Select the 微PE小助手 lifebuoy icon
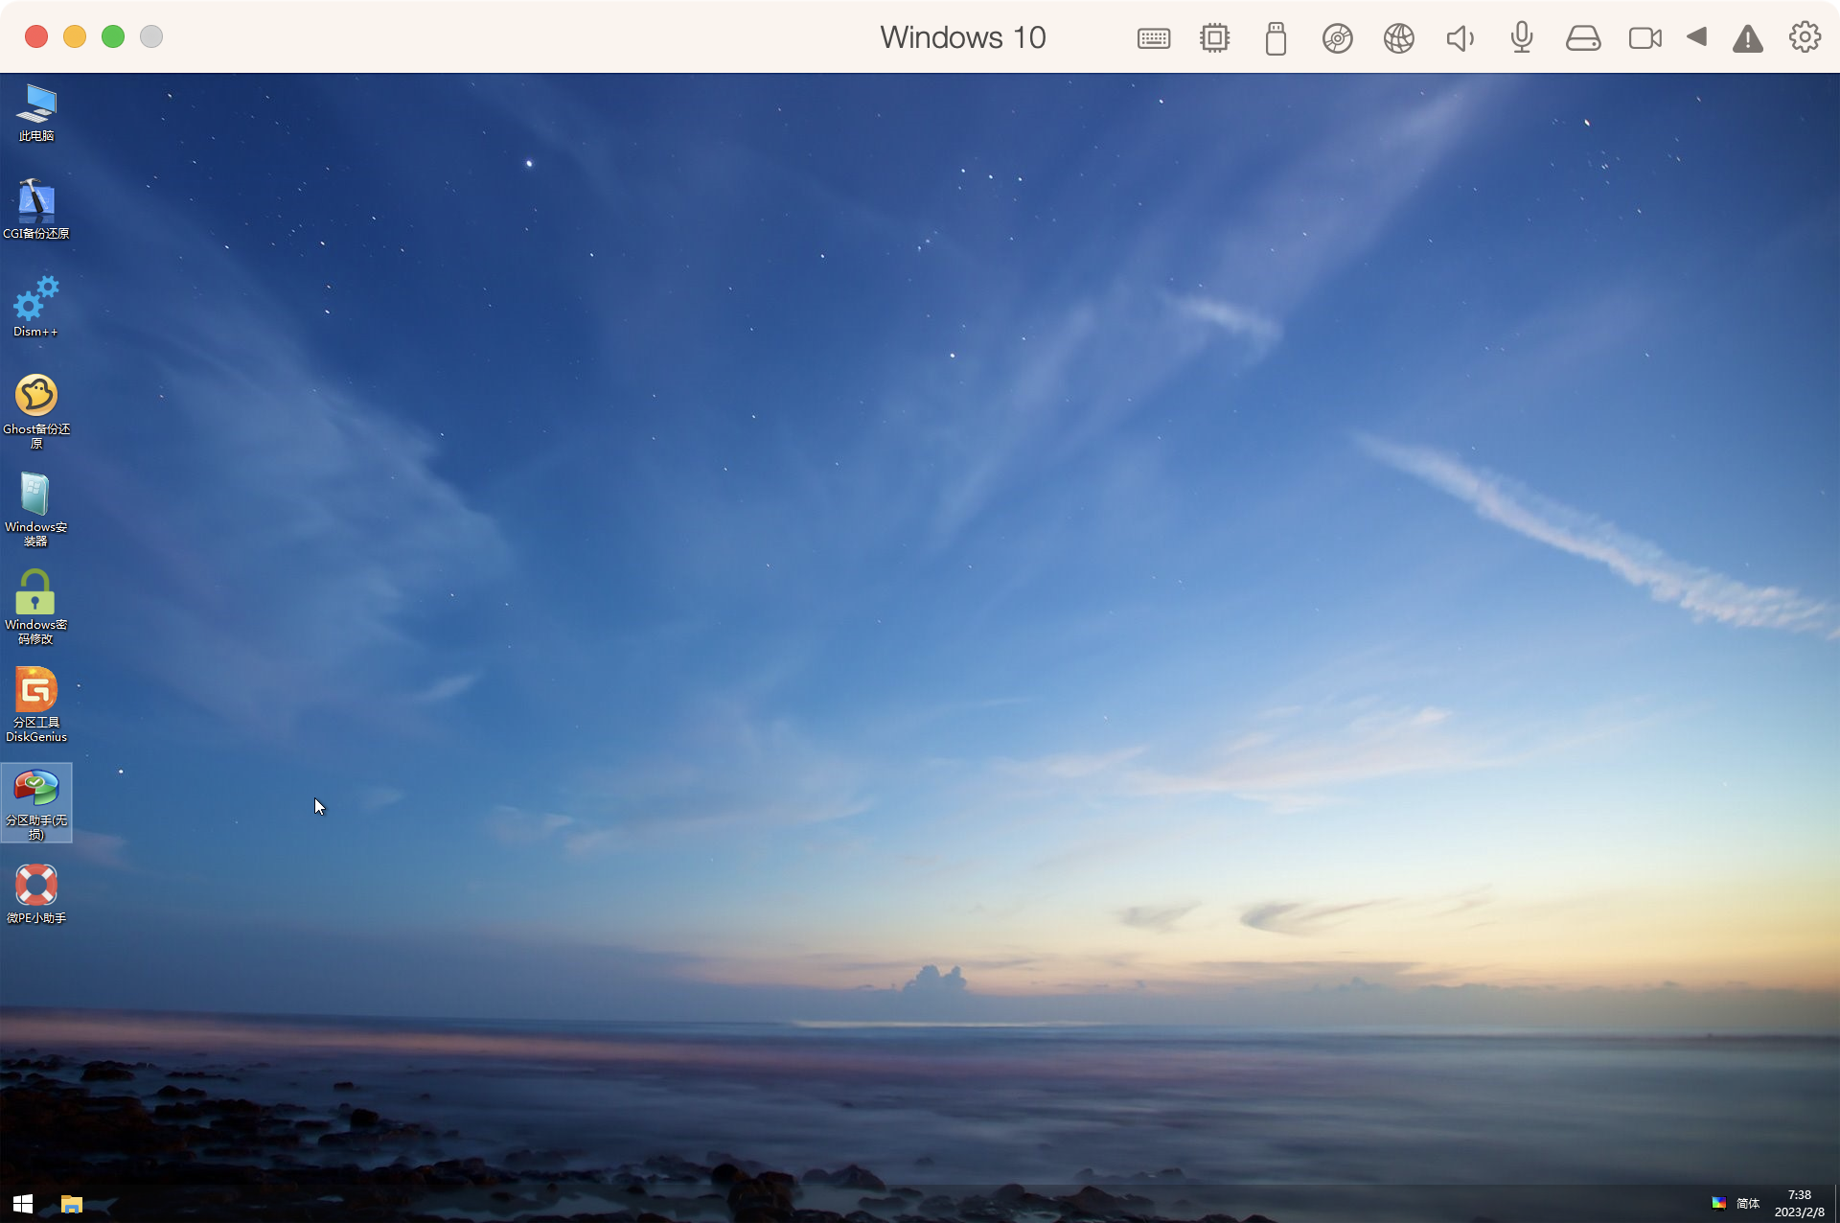This screenshot has height=1223, width=1840. coord(36,886)
